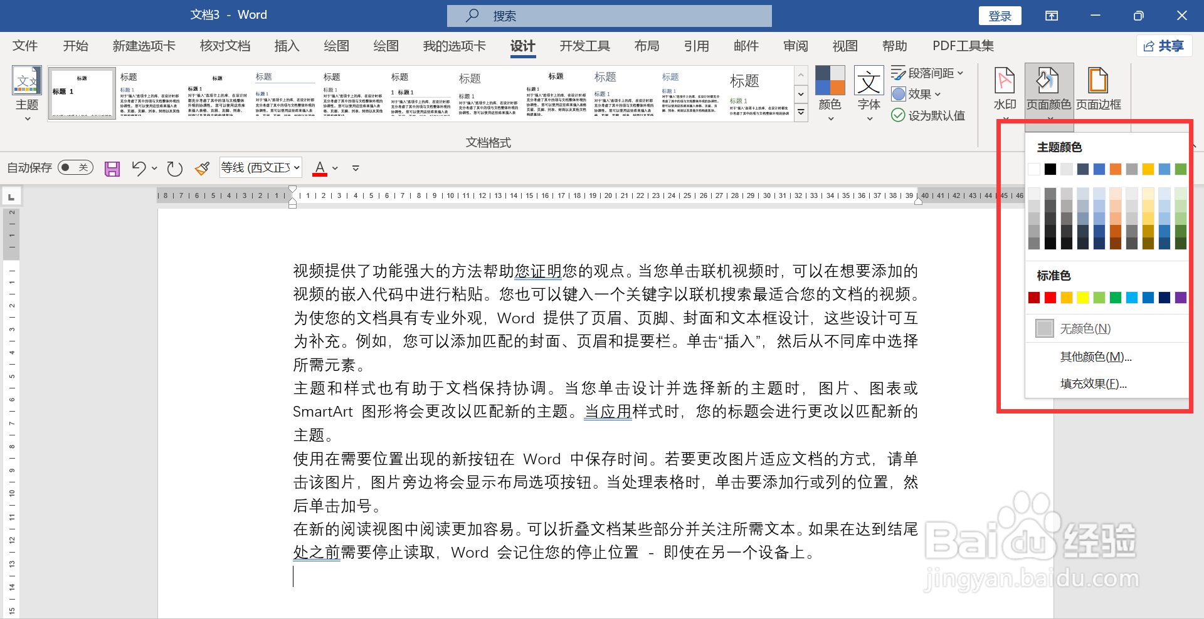Click in the search (搜索) box
Image resolution: width=1204 pixels, height=619 pixels.
coord(610,16)
